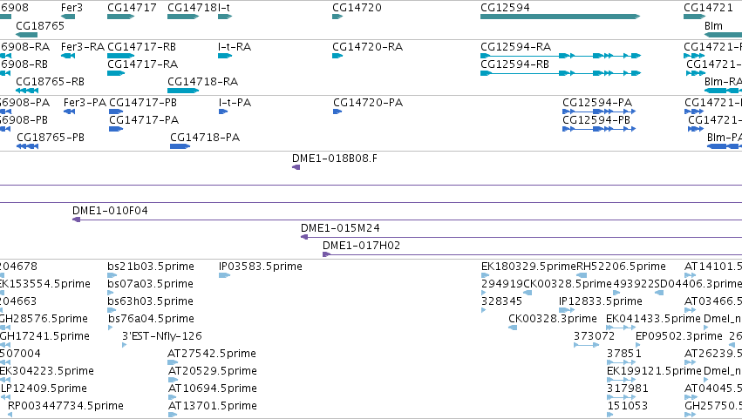The width and height of the screenshot is (742, 419).
Task: Select the CG14720 gene arrow
Action: (x=337, y=17)
